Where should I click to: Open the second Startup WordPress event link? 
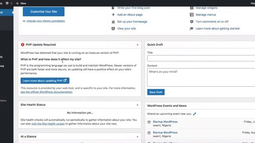165,132
